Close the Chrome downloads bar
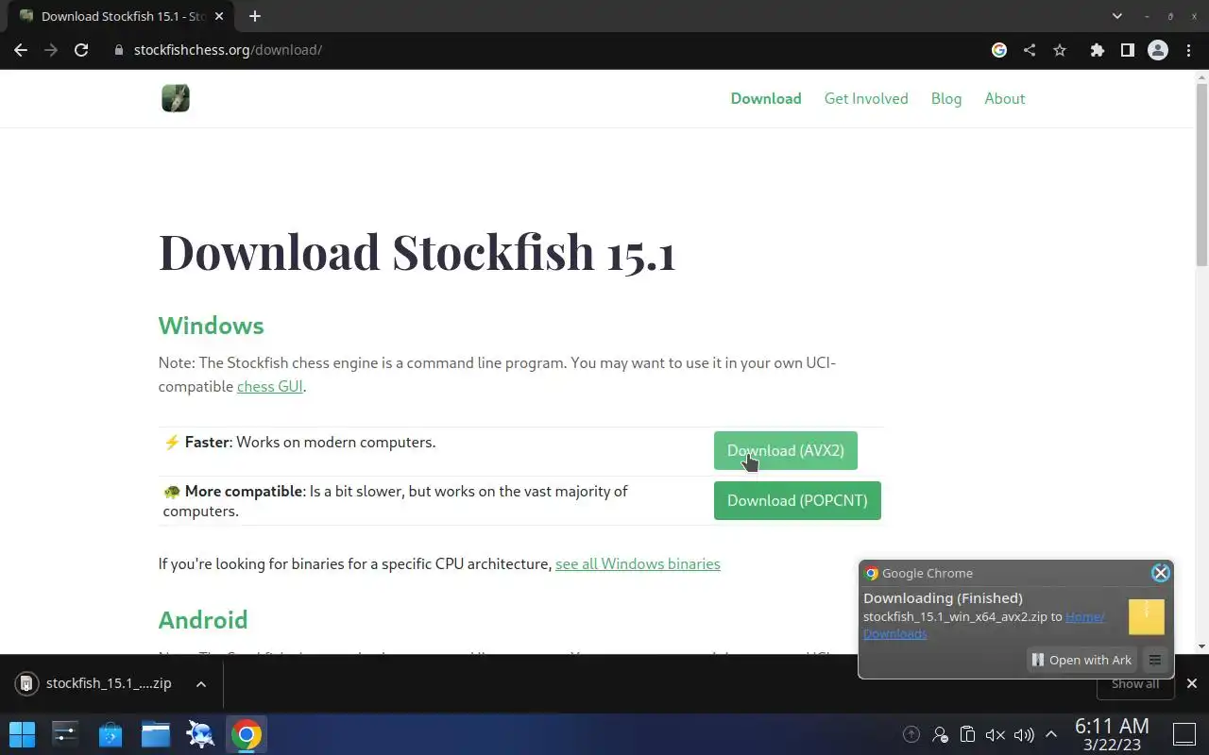Viewport: 1209px width, 755px height. [1192, 683]
